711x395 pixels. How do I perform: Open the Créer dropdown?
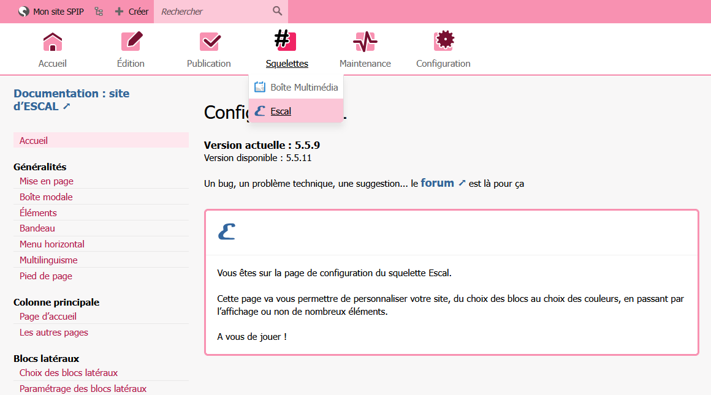(132, 12)
